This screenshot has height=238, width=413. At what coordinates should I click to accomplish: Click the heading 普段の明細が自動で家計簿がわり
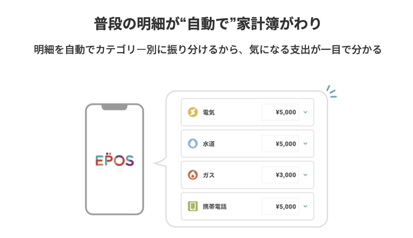[x=207, y=24]
